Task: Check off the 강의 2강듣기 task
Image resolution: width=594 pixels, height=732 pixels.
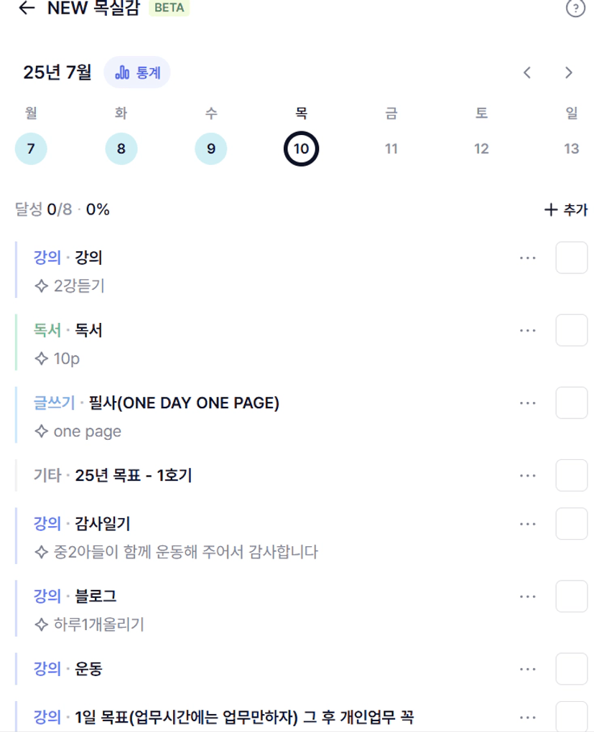Action: pyautogui.click(x=572, y=258)
